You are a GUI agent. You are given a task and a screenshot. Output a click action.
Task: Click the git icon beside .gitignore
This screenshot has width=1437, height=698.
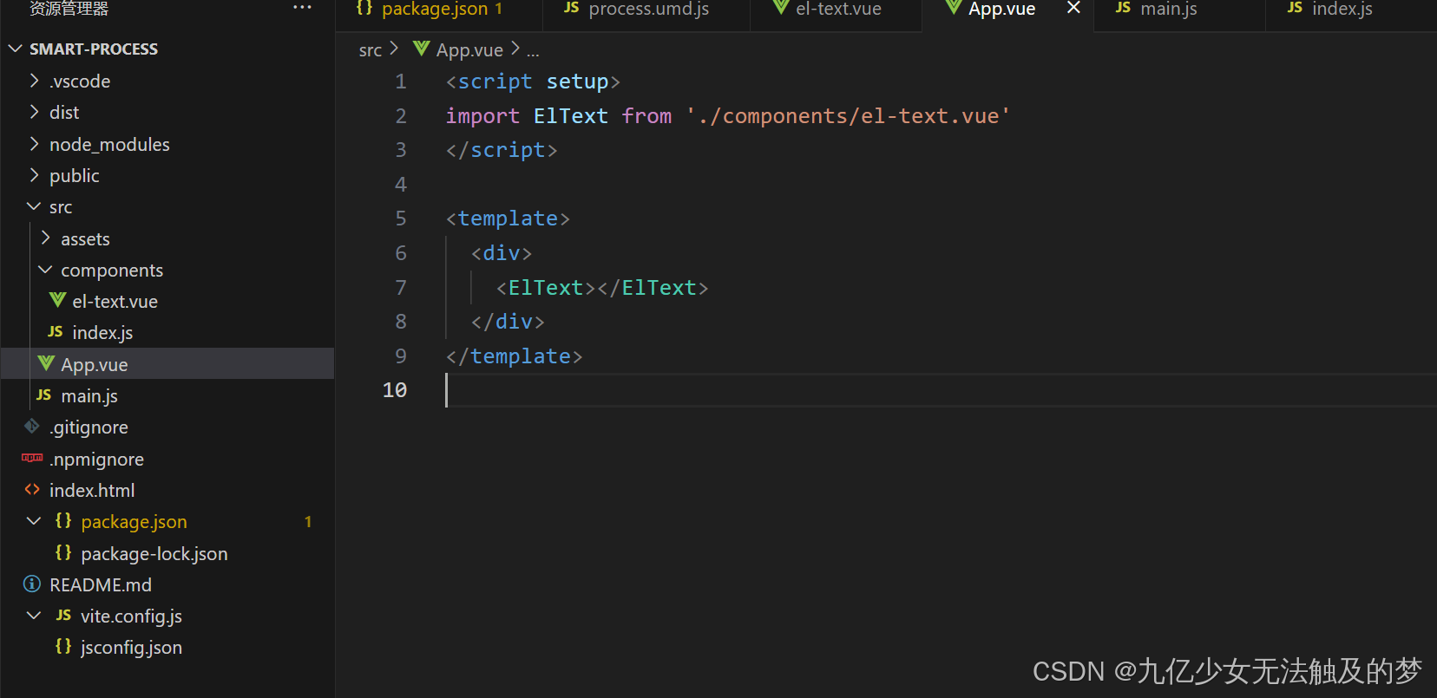click(32, 426)
